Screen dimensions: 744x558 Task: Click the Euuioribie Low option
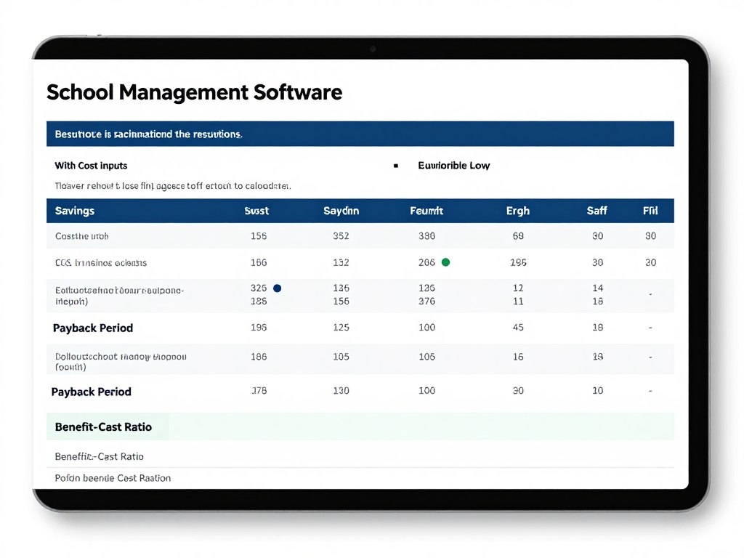453,166
